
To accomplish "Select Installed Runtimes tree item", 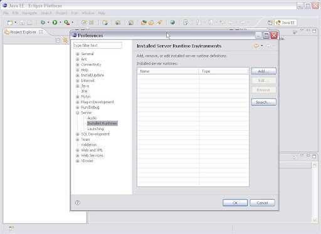I will tap(102, 123).
